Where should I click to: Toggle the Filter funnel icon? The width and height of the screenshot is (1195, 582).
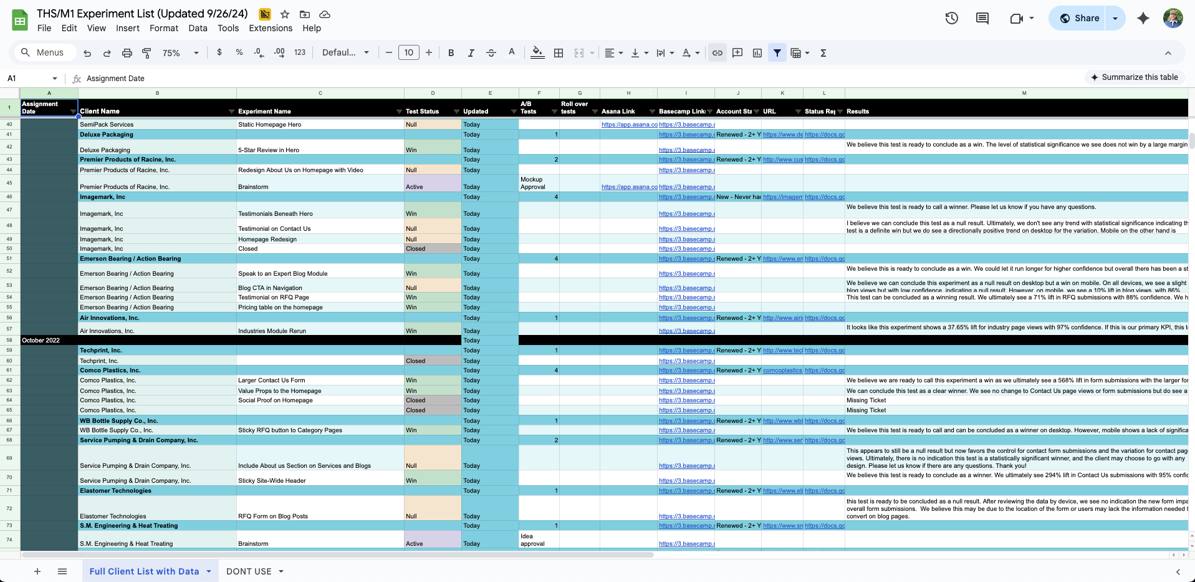coord(777,53)
